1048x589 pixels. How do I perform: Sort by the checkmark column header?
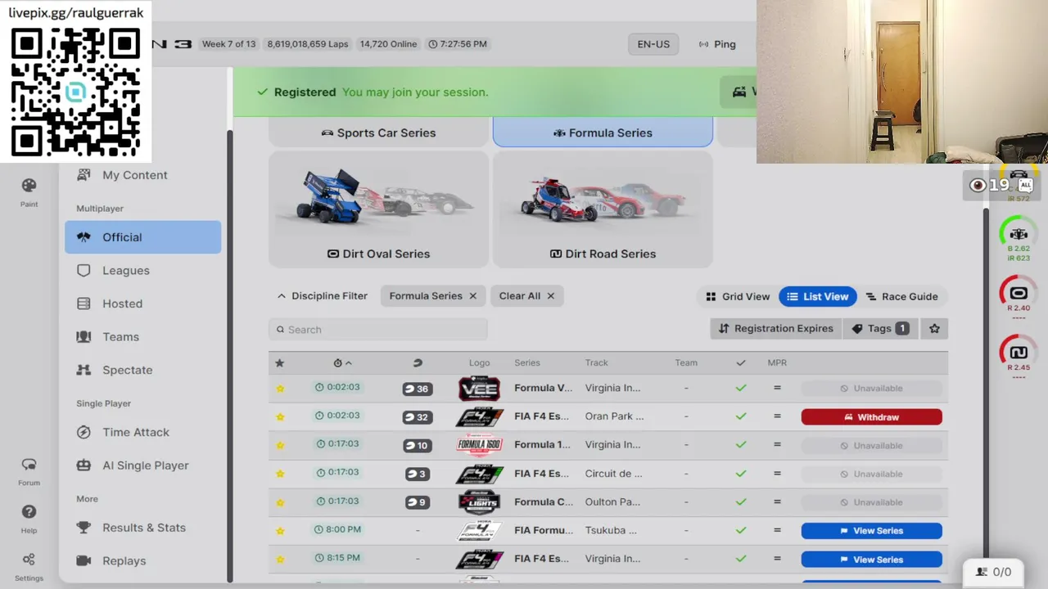[741, 363]
